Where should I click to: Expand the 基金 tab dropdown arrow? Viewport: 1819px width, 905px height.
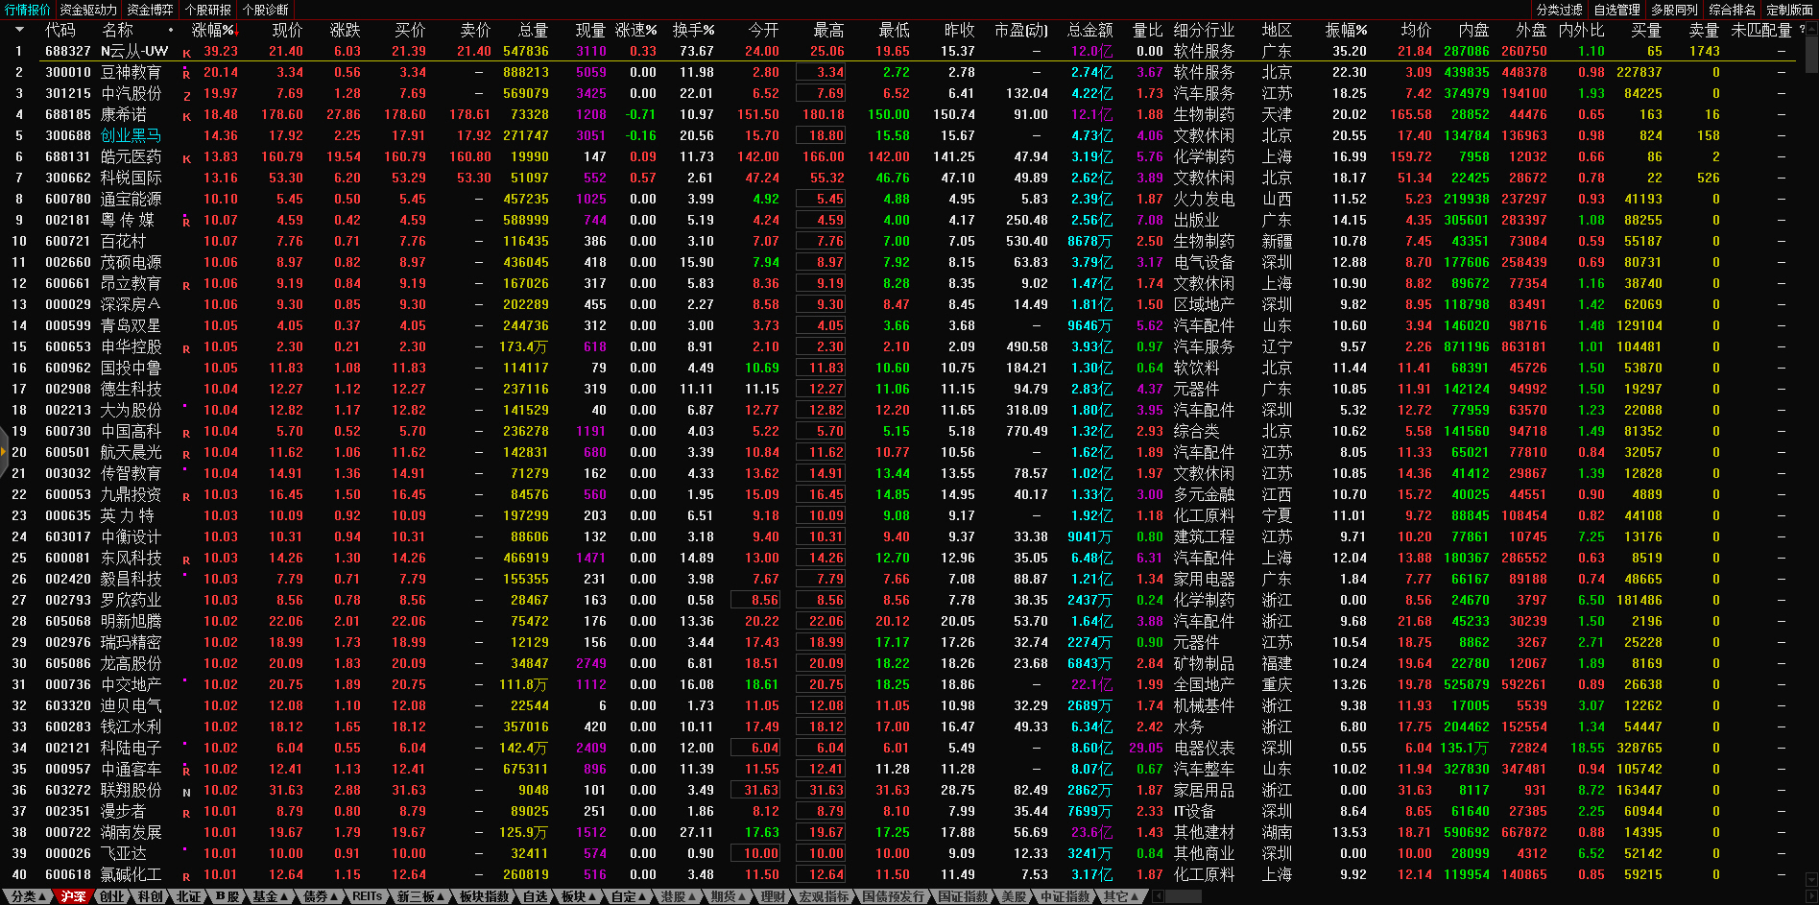(284, 896)
